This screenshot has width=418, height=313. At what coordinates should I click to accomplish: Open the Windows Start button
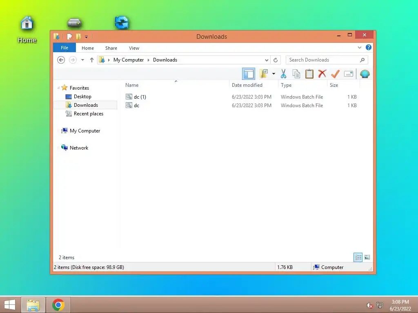click(10, 305)
